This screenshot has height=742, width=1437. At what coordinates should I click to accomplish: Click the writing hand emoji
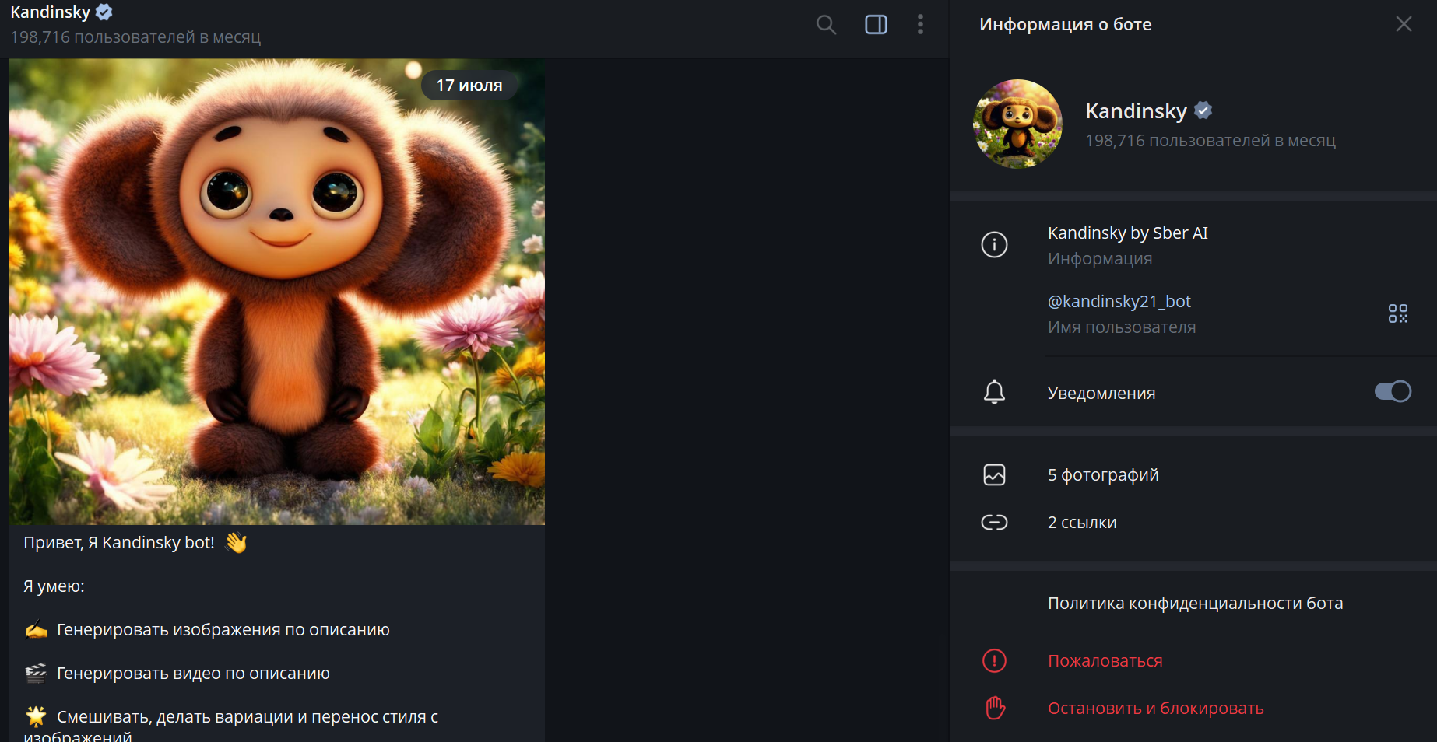[x=36, y=629]
